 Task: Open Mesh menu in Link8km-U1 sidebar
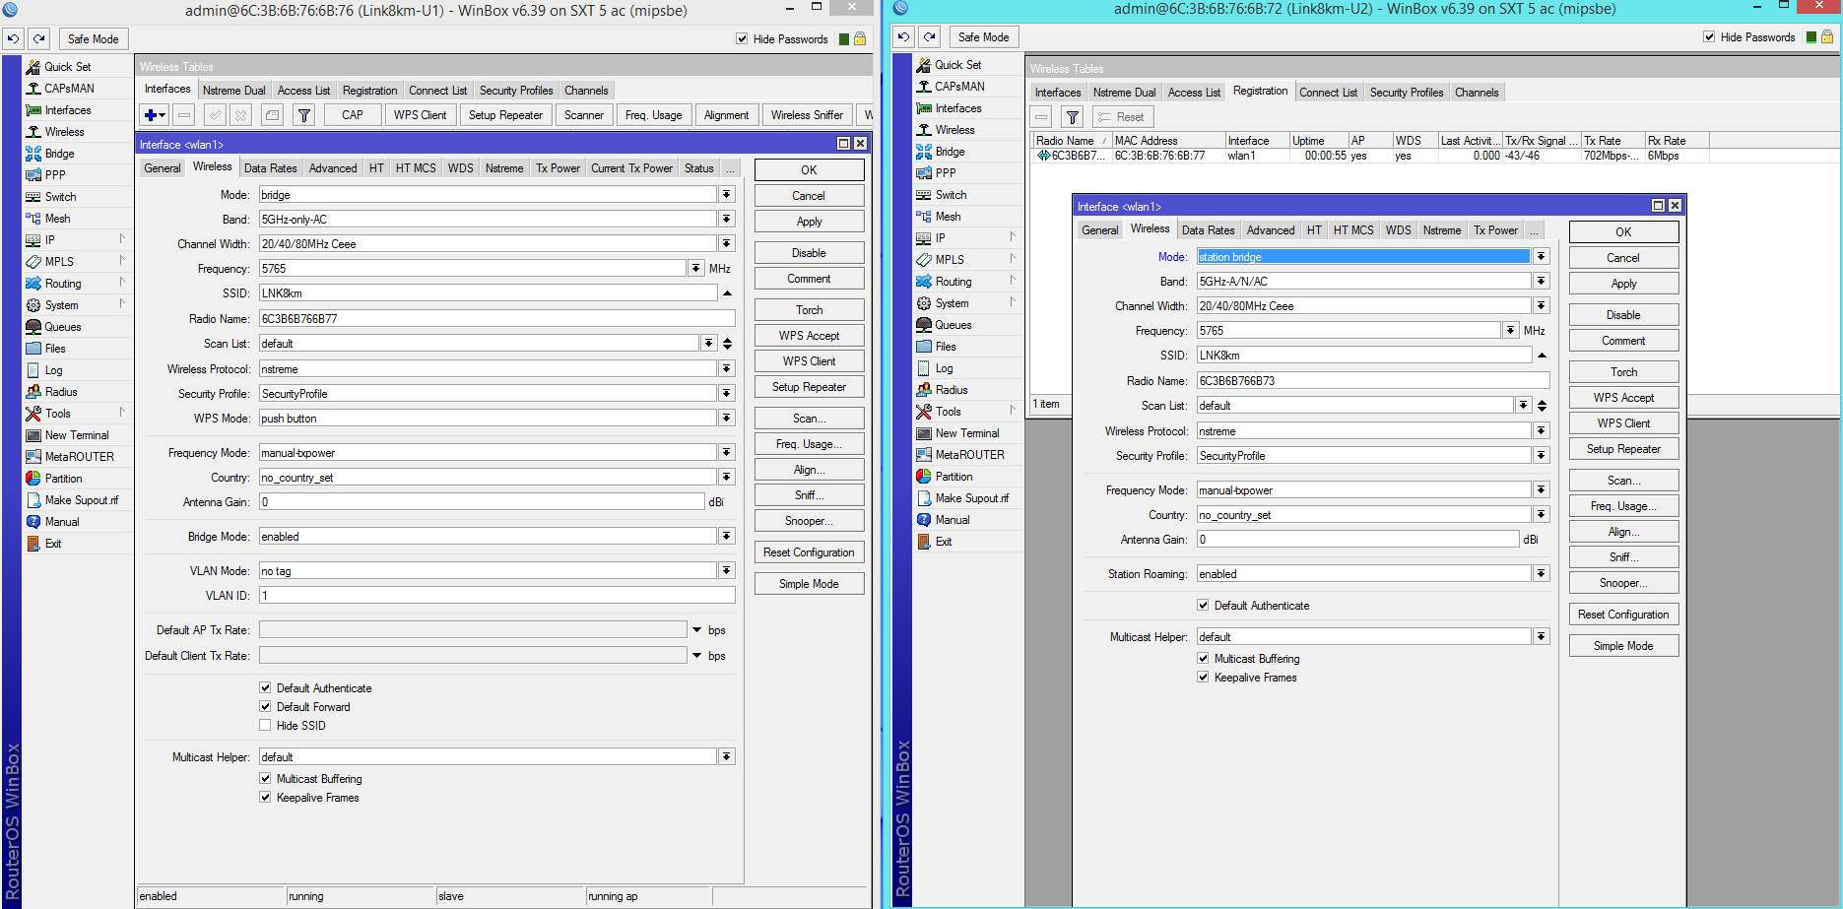[57, 219]
